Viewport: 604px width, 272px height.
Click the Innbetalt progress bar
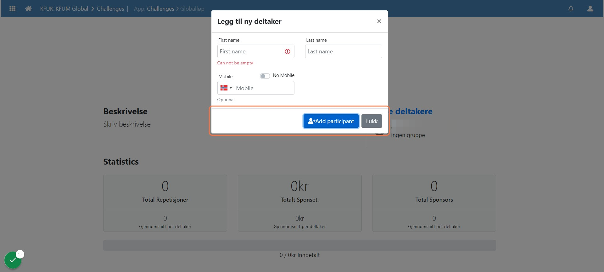[299, 245]
